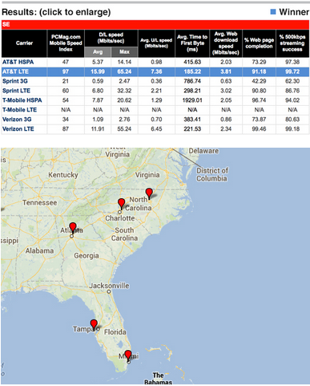The height and width of the screenshot is (386, 310).
Task: Click the Results click to enlarge heading
Action: pyautogui.click(x=56, y=12)
